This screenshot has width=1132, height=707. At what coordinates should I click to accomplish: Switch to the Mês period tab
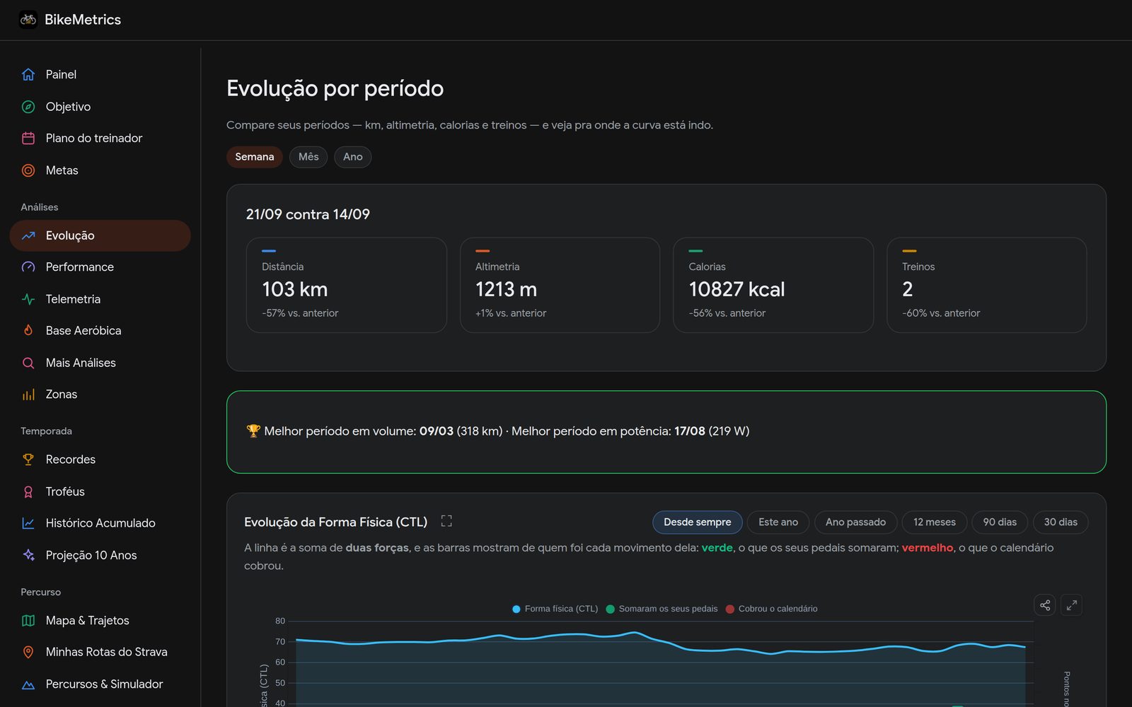(x=308, y=157)
